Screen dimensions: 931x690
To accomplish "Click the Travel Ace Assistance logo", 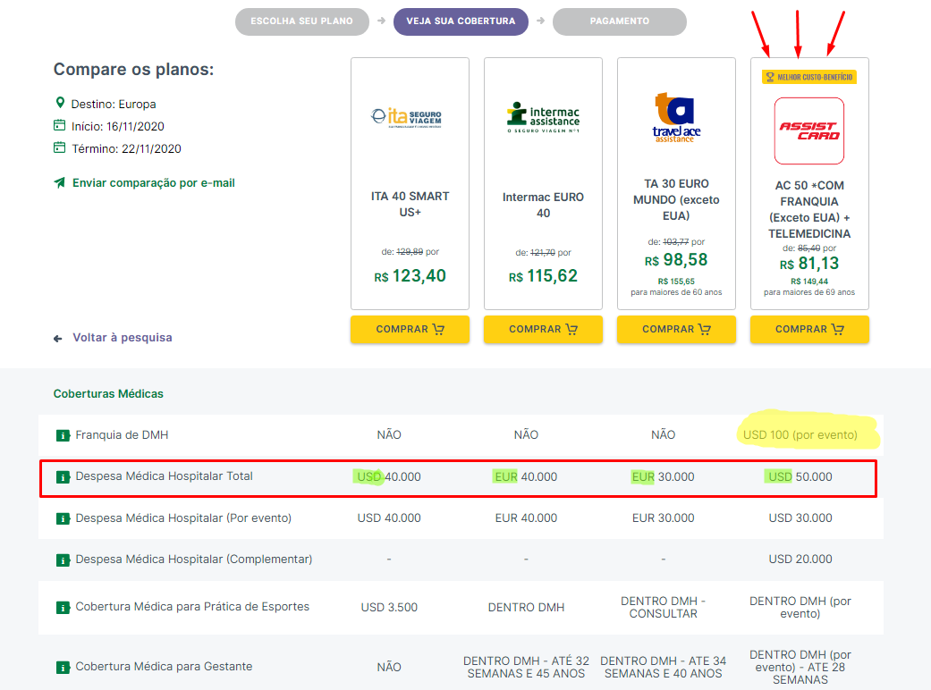I will coord(676,117).
